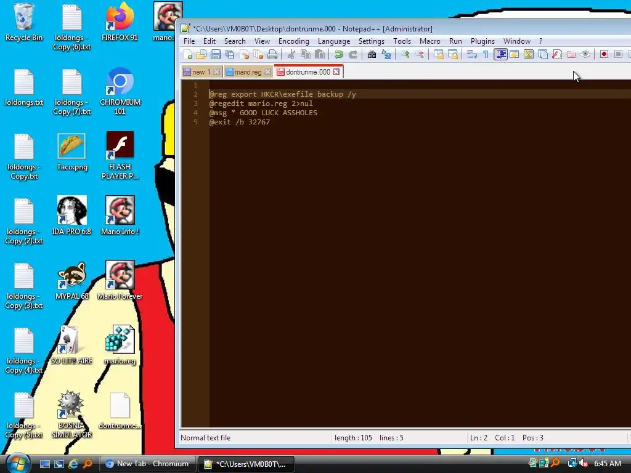Select the Taco.png desktop file
Viewport: 631px width, 473px height.
pos(71,152)
